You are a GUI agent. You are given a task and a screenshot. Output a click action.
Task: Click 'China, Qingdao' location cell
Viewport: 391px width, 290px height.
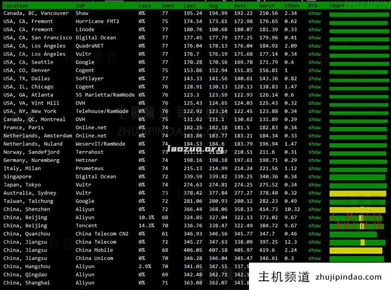(x=25, y=275)
